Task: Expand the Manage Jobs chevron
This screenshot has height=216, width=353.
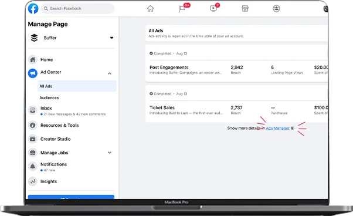Action: tap(110, 153)
